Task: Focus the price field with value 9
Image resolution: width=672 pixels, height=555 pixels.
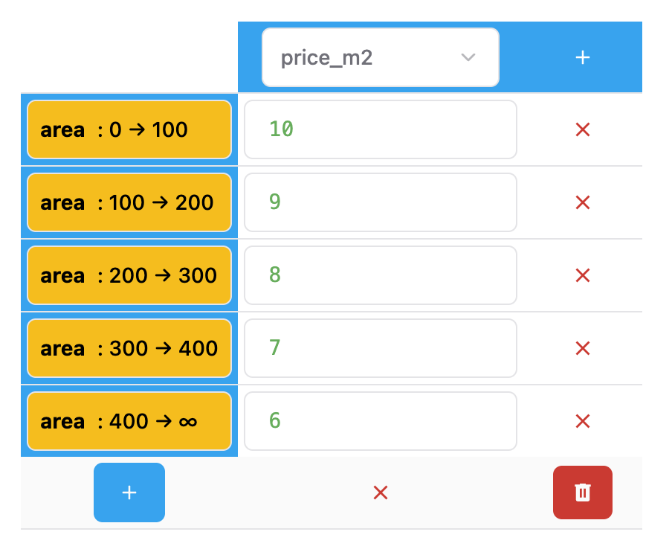Action: coord(381,202)
